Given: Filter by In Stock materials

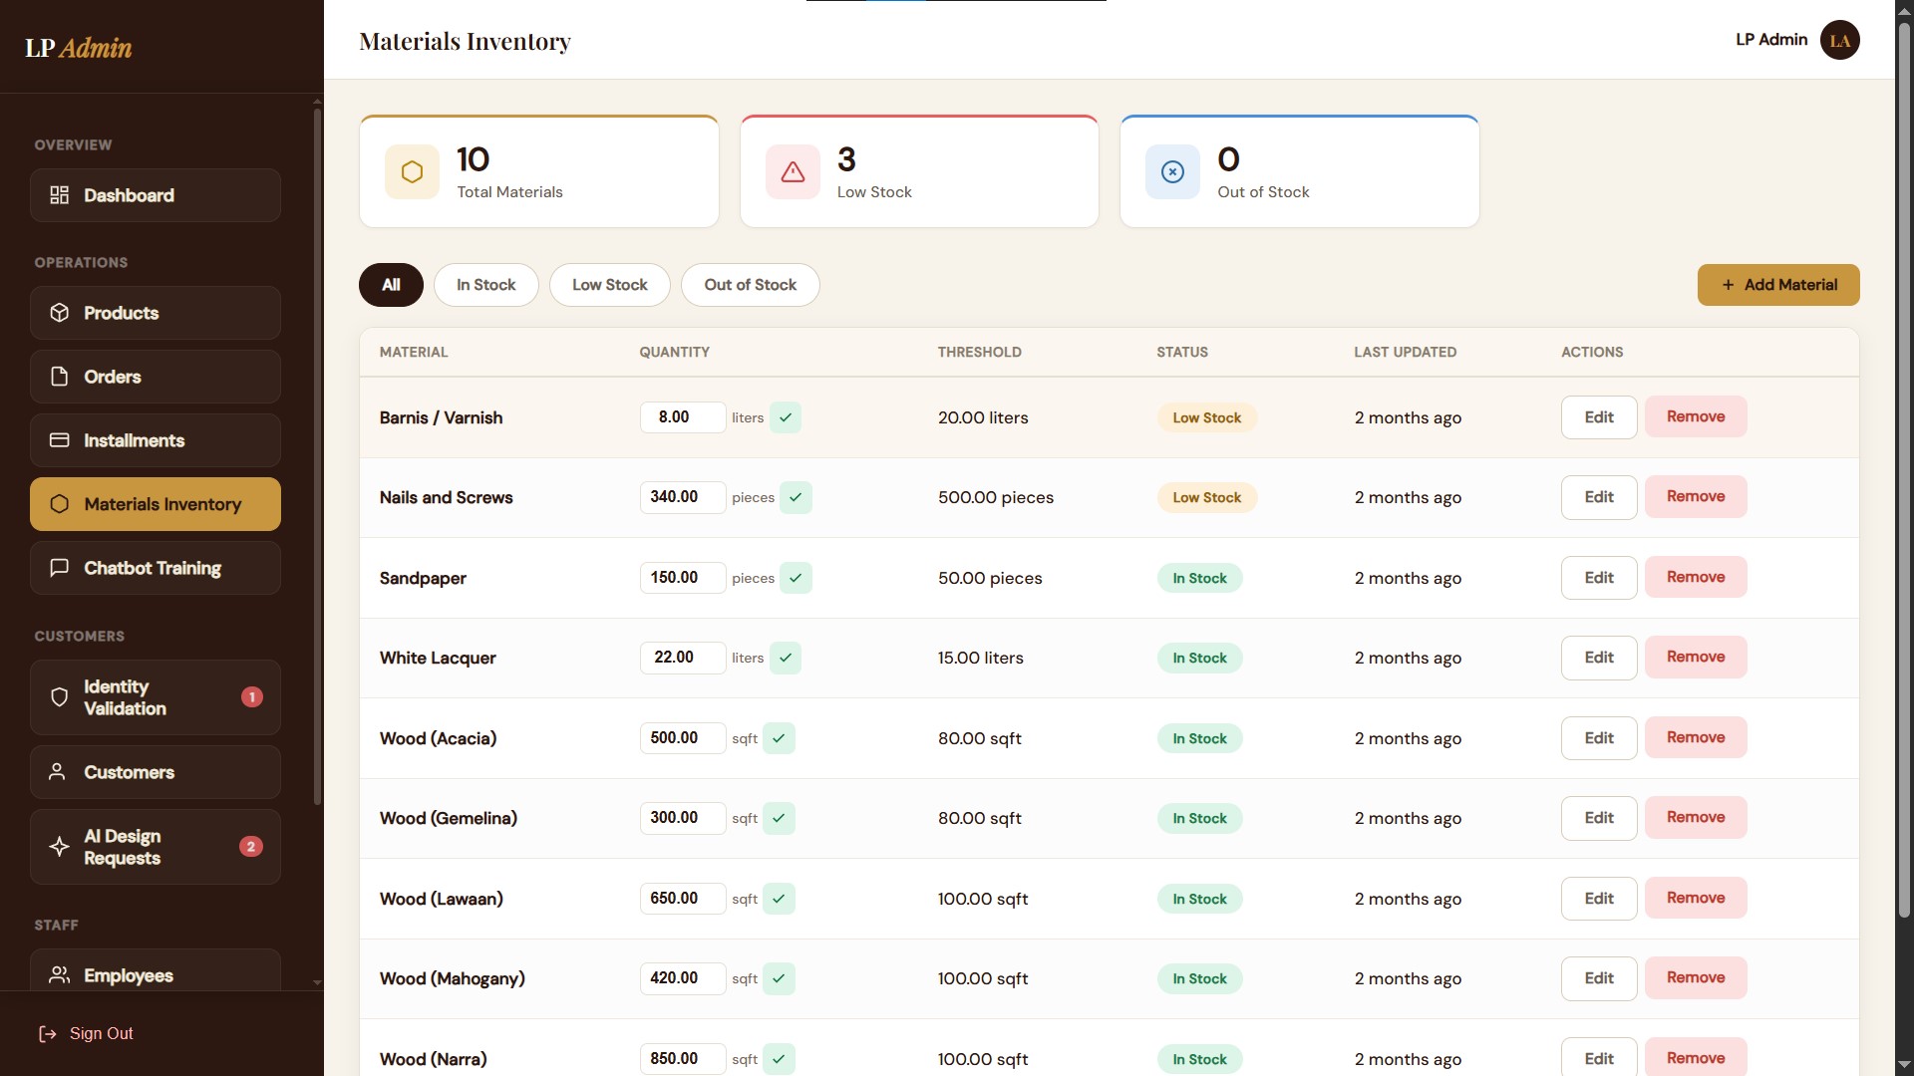Looking at the screenshot, I should [486, 285].
